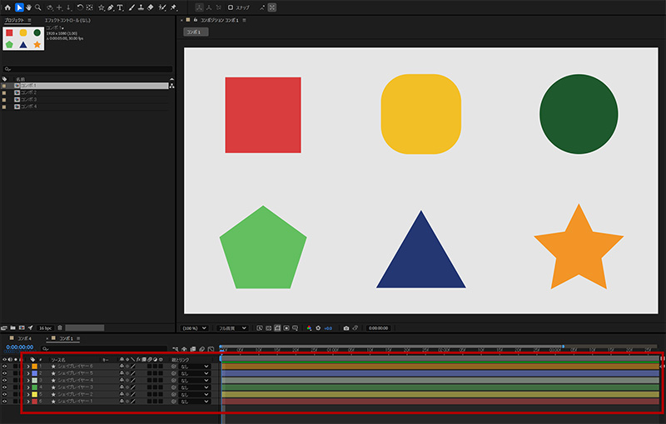Click the 16 bpc color depth button
Viewport: 666px width, 424px height.
45,328
